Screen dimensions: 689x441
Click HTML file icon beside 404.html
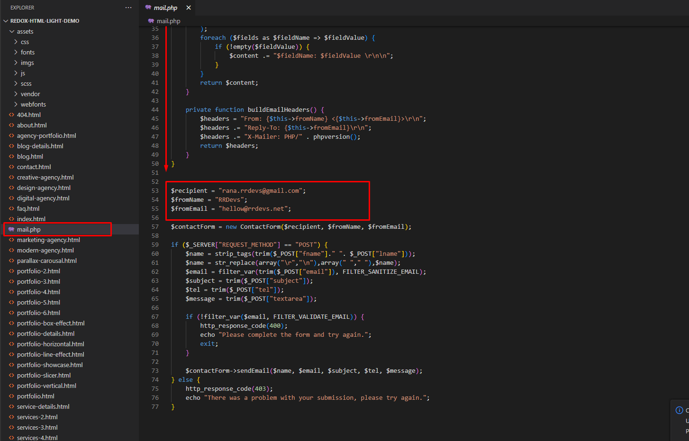point(11,115)
